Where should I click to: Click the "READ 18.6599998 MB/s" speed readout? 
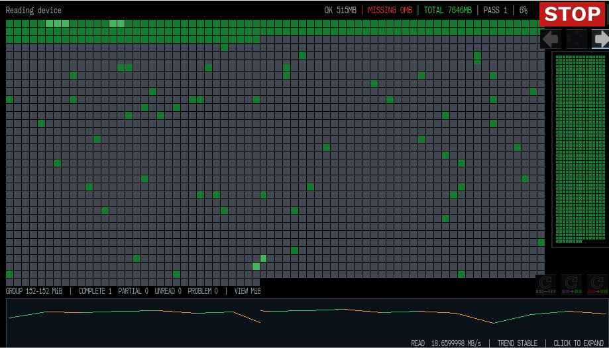(x=446, y=343)
